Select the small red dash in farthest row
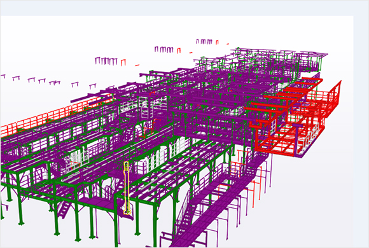The image size is (369, 248). pos(228,44)
